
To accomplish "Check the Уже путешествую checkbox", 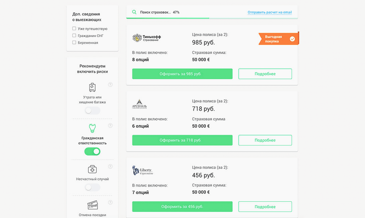I will (x=74, y=29).
